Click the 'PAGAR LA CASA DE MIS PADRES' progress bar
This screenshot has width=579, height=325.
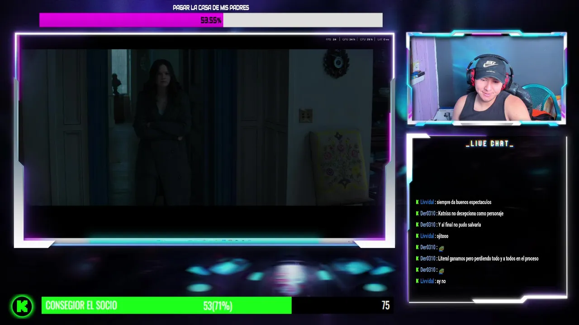point(211,20)
